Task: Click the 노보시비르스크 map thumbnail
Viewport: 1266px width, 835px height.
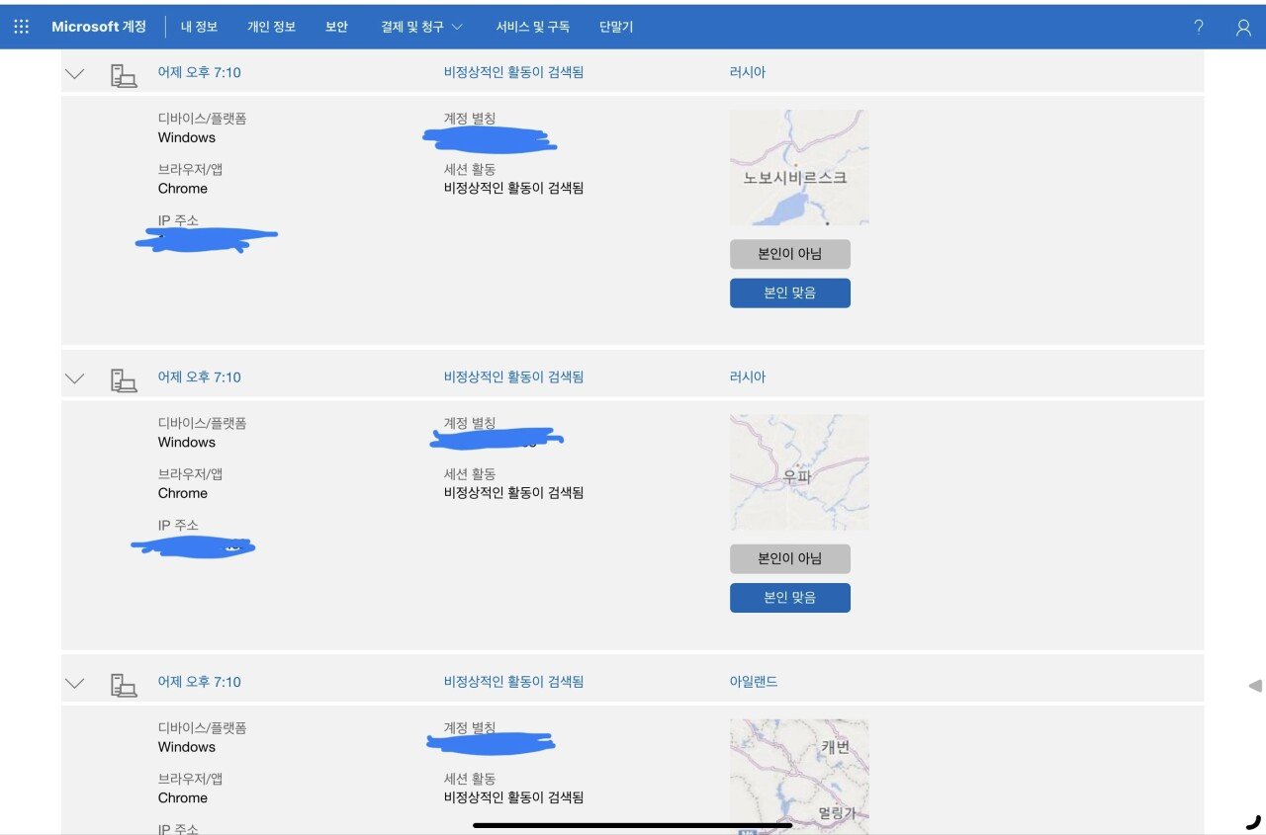Action: (x=799, y=167)
